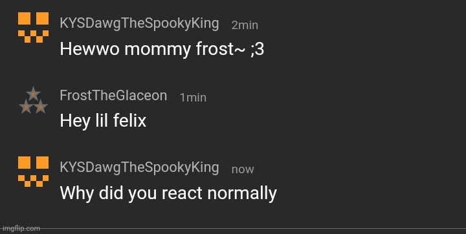Open KYSDawgTheSpookyKing username on the 2min comment
Image resolution: width=466 pixels, height=234 pixels.
[139, 23]
